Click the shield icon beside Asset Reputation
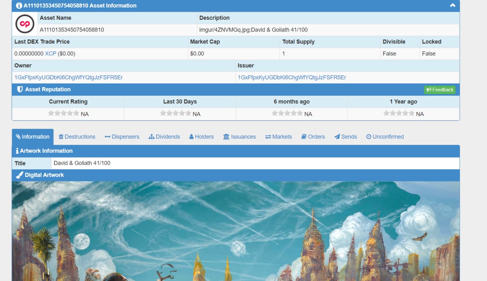Screen dimensions: 487x281 [x=20, y=89]
